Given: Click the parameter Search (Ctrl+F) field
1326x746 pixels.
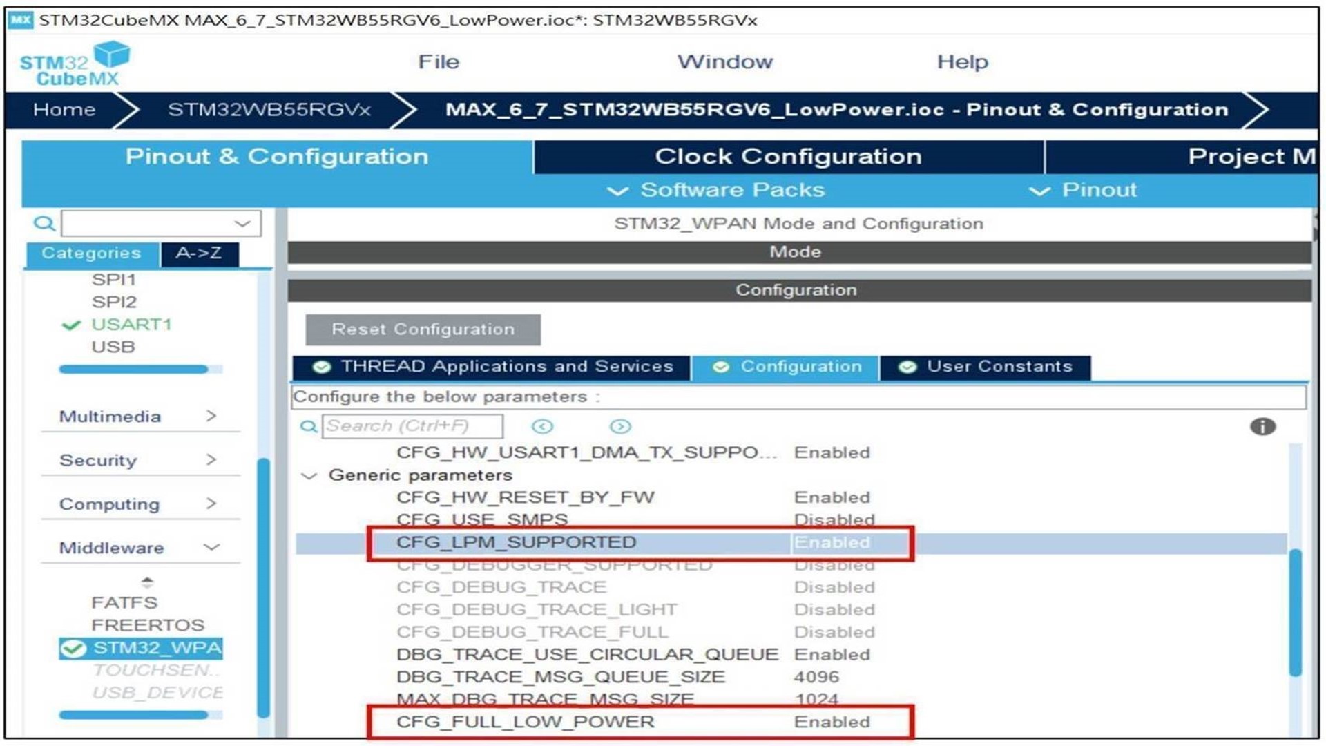Looking at the screenshot, I should [x=412, y=426].
